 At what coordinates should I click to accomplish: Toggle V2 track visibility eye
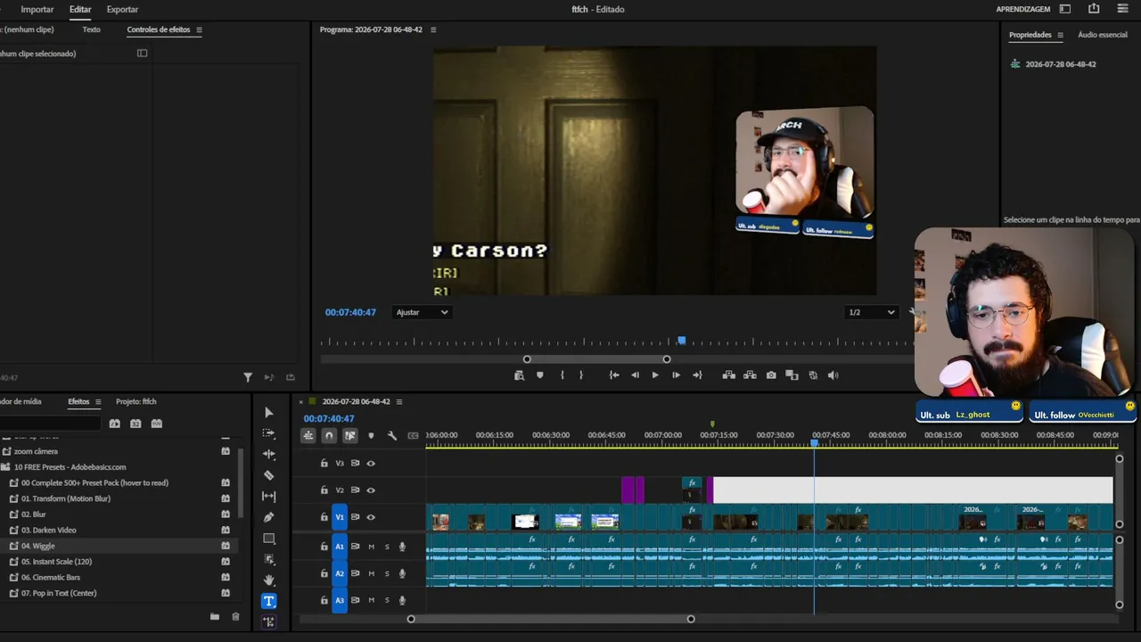(x=371, y=490)
